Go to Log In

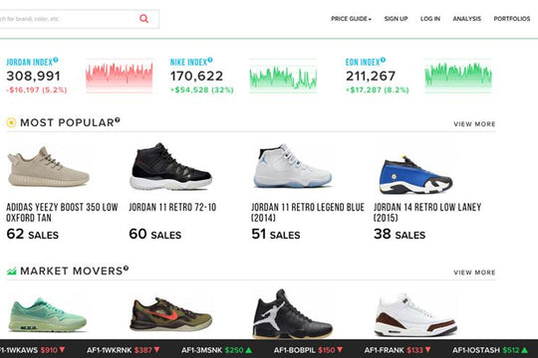click(x=430, y=19)
